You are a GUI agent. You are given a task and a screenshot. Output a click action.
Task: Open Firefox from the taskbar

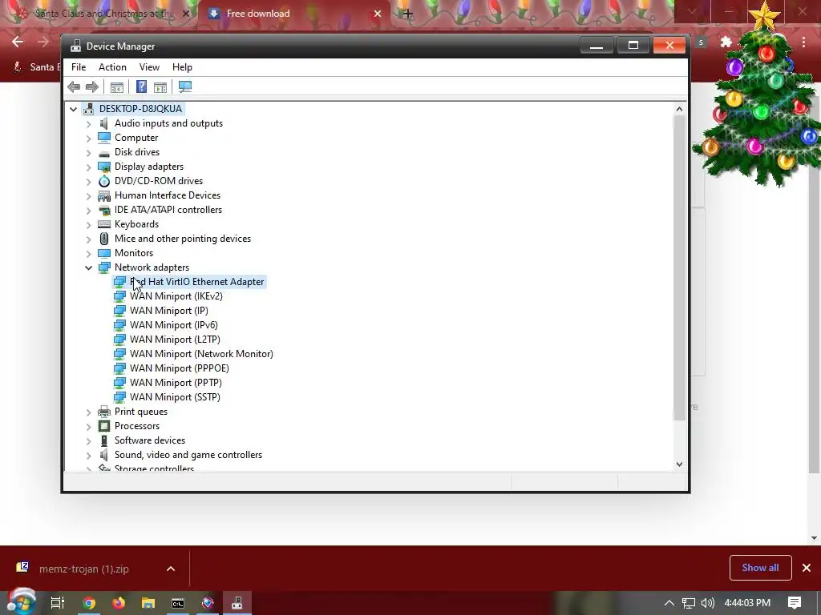pyautogui.click(x=119, y=603)
